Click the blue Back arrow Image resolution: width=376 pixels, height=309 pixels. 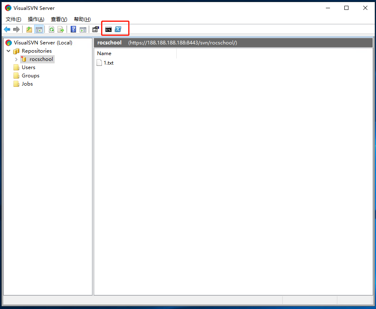(x=7, y=30)
